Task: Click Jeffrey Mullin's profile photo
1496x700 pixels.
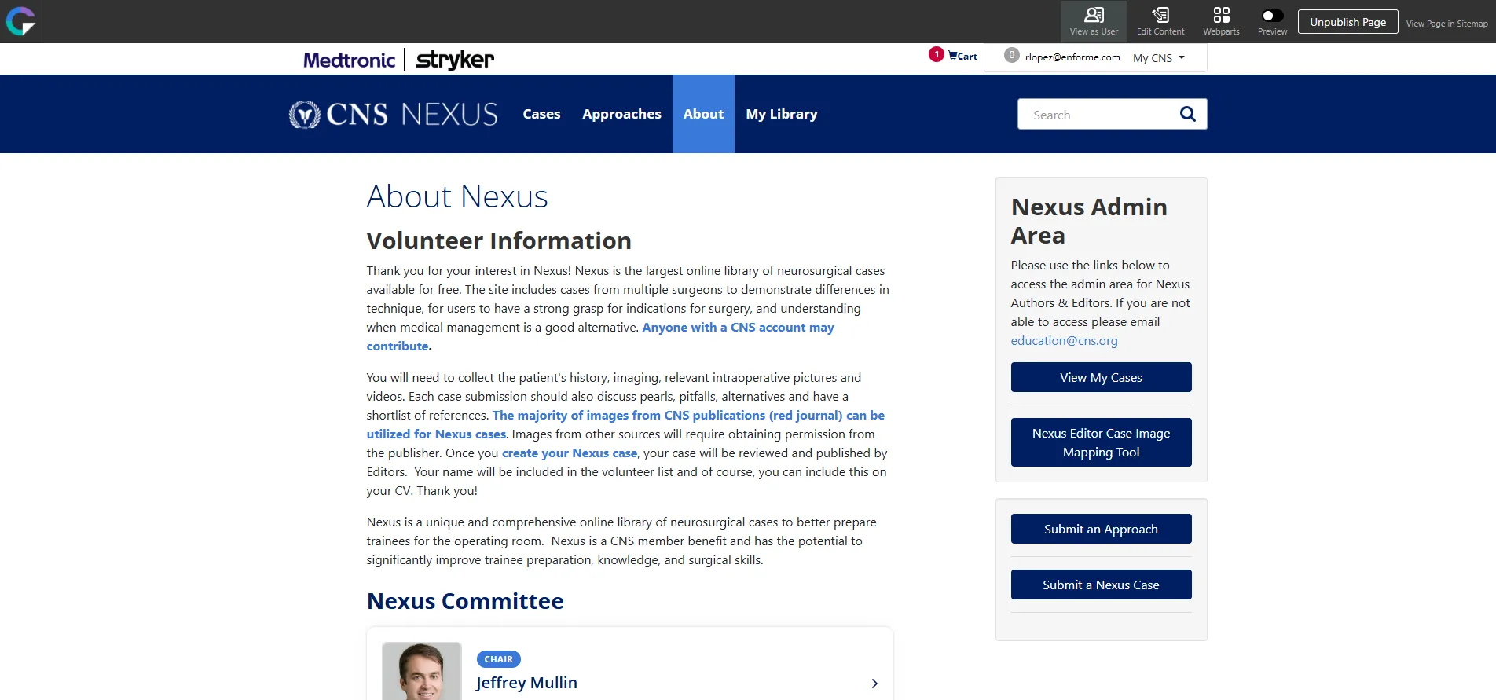Action: pyautogui.click(x=422, y=671)
